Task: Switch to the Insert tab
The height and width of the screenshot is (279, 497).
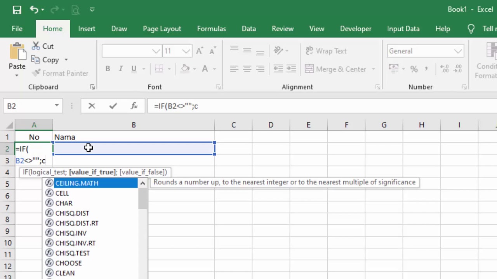Action: (87, 29)
